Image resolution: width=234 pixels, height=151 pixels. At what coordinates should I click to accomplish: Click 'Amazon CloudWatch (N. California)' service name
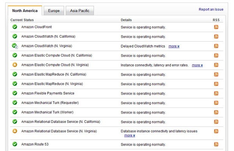[48, 36]
